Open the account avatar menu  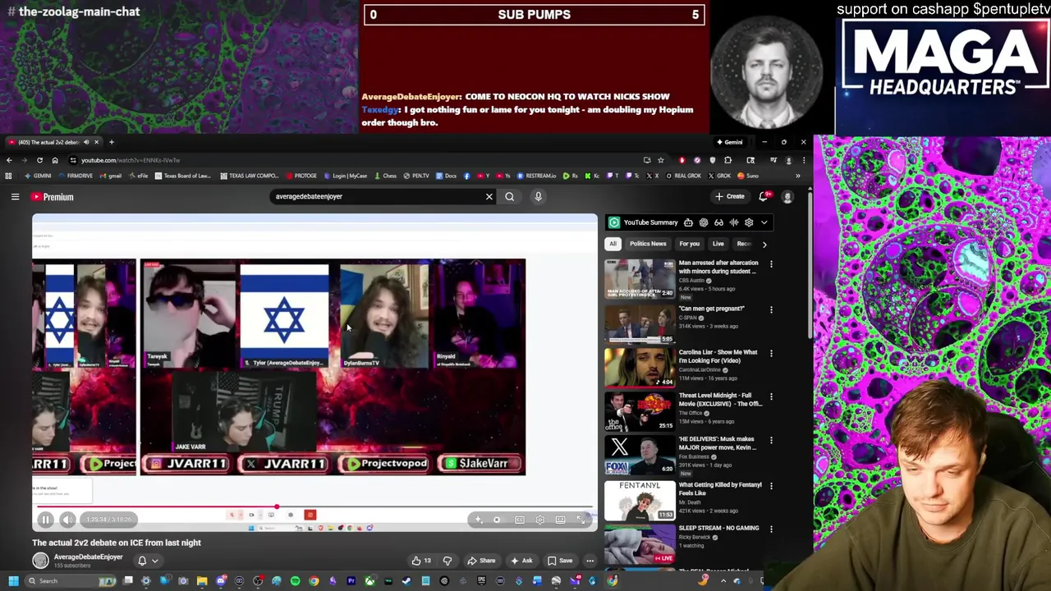click(x=787, y=196)
